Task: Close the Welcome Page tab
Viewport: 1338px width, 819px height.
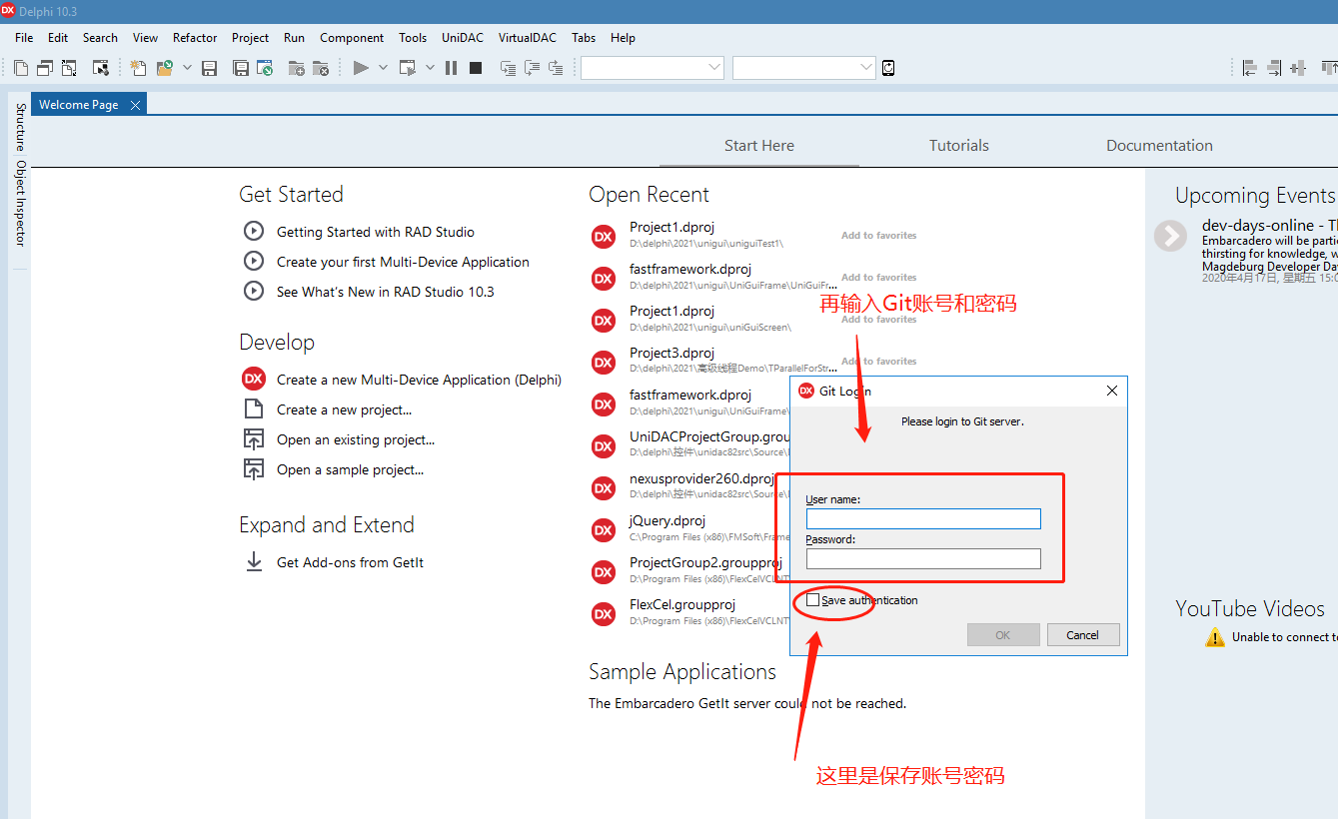Action: pyautogui.click(x=135, y=105)
